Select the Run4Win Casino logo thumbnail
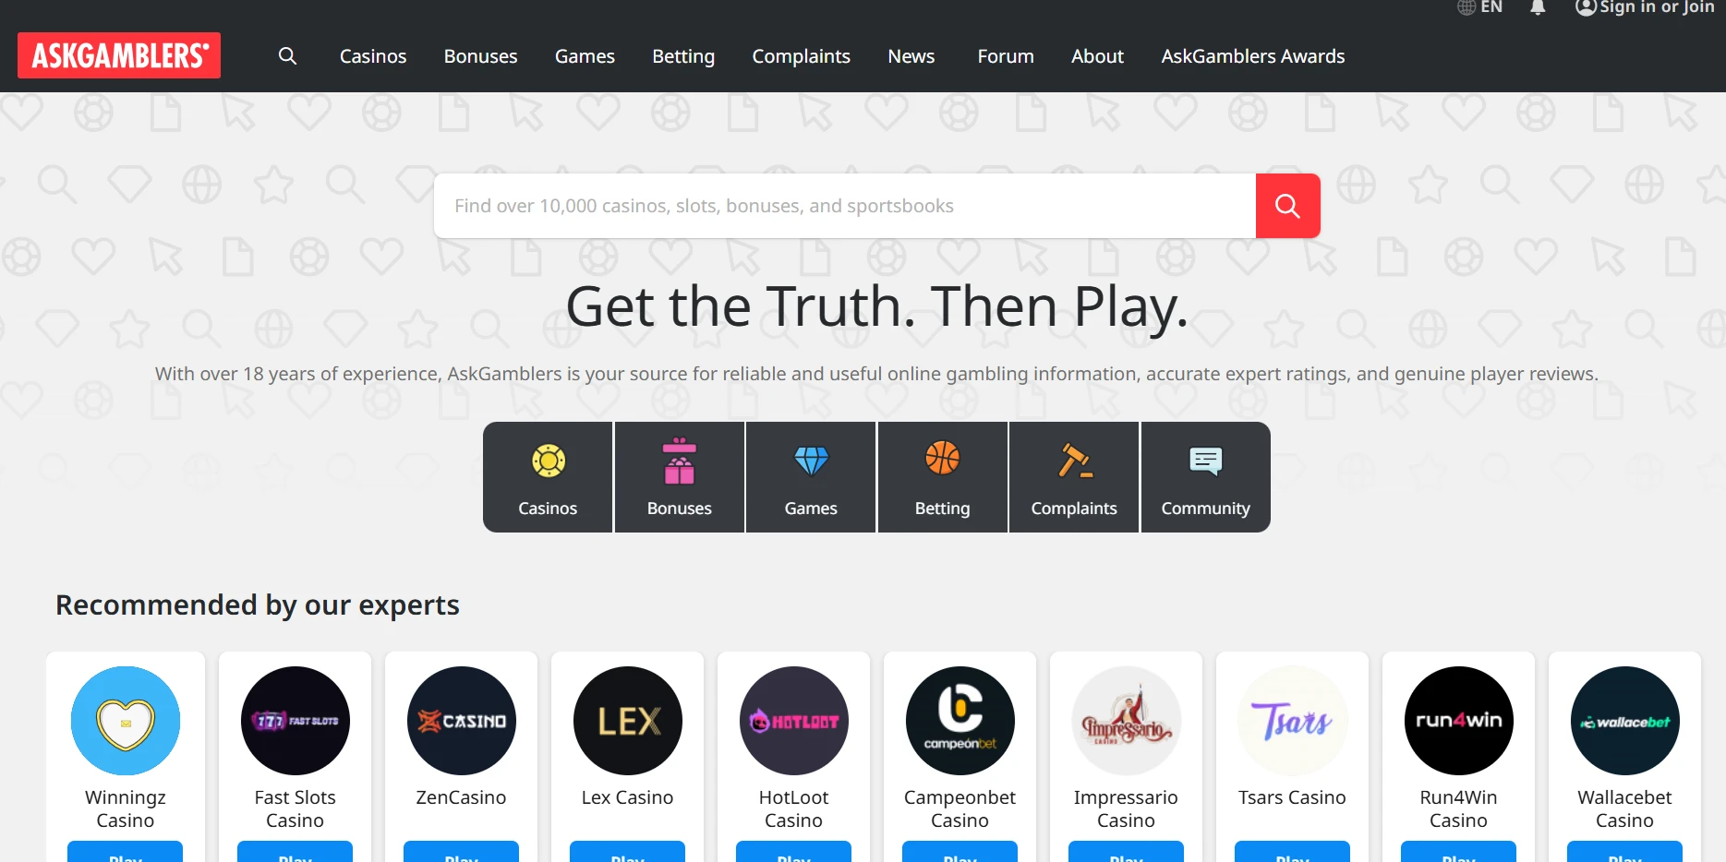Viewport: 1726px width, 862px height. click(x=1459, y=721)
